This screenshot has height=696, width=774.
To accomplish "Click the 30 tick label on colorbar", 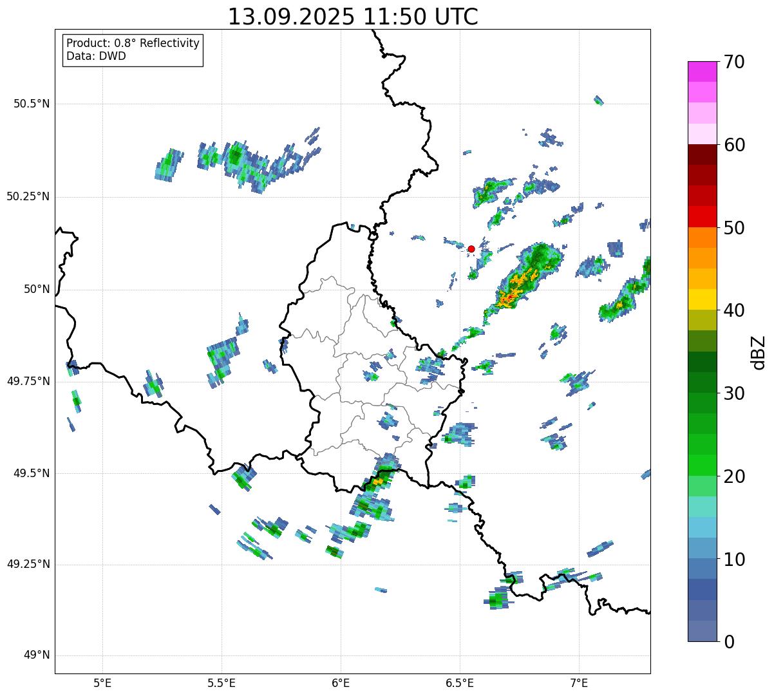I will pos(735,393).
